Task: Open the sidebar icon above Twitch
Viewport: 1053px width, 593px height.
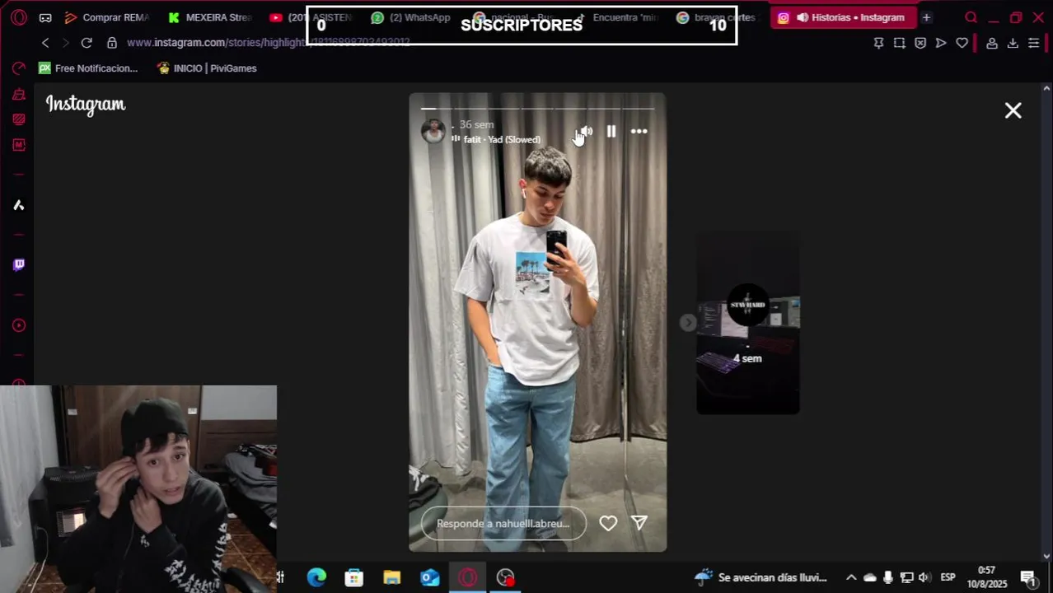Action: pos(18,205)
